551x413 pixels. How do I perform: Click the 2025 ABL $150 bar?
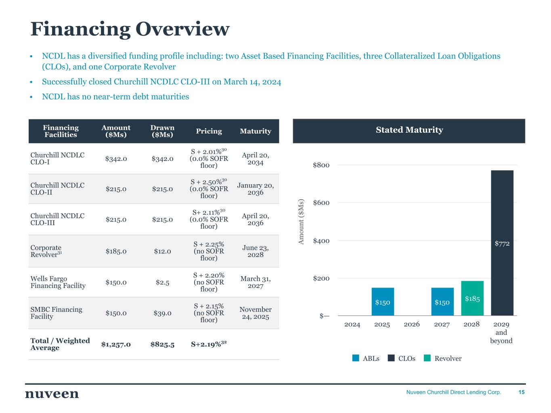click(383, 302)
